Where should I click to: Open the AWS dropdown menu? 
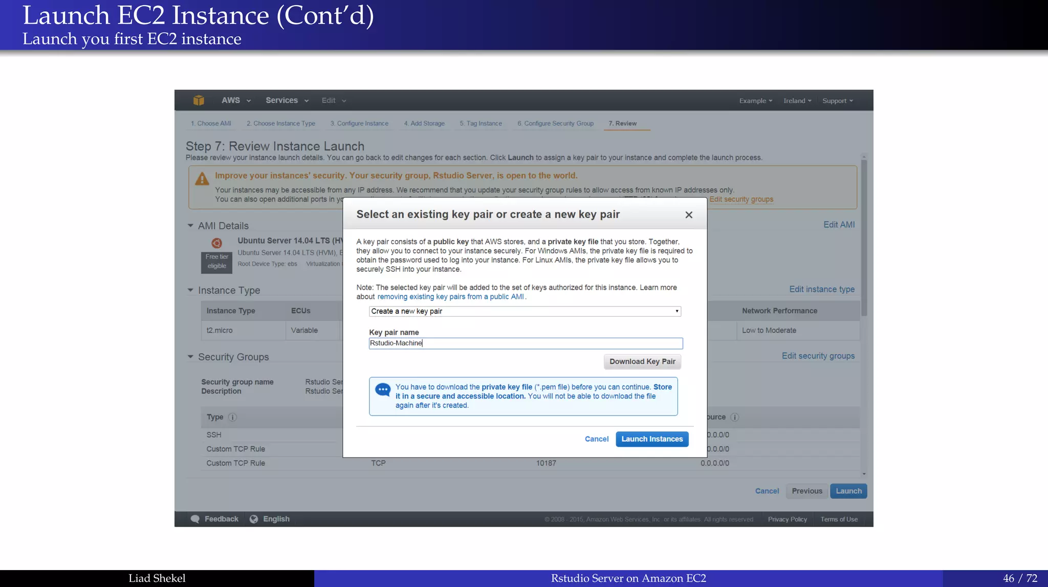coord(236,100)
